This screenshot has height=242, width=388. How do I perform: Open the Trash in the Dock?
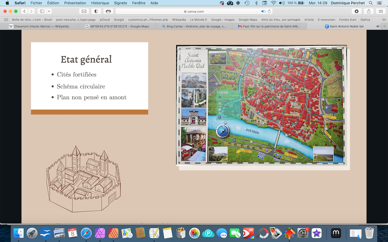369,233
